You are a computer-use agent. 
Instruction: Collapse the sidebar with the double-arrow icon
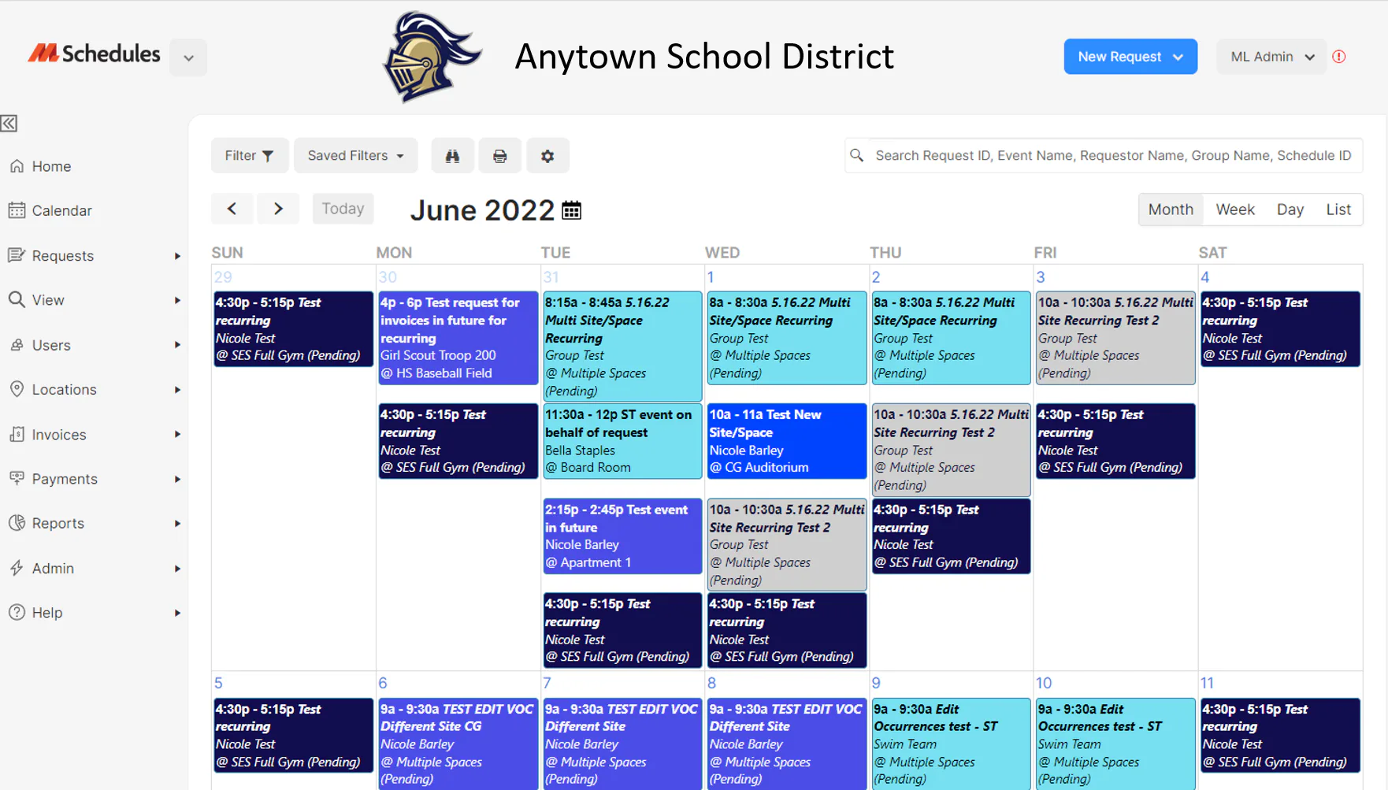pos(9,124)
